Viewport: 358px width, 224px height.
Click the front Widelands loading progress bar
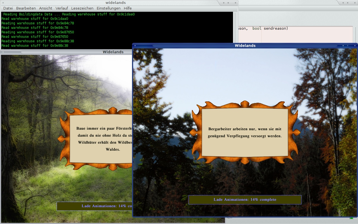245,200
